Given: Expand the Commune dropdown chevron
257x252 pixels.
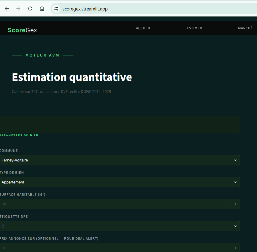Looking at the screenshot, I should [x=235, y=160].
